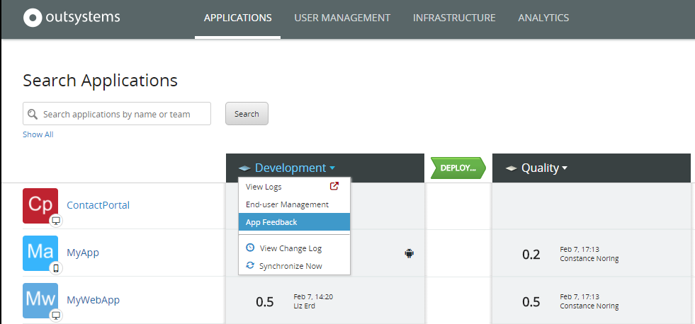Click the Android icon in MyApp row
Screen dimensions: 695x324
click(x=409, y=253)
